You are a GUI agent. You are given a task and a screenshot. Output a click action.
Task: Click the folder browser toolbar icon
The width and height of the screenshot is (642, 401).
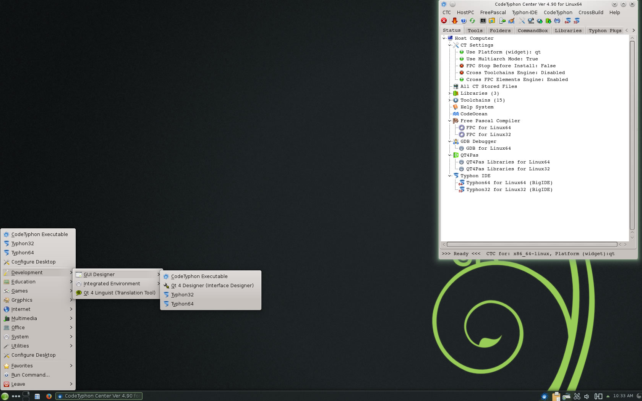pos(492,21)
